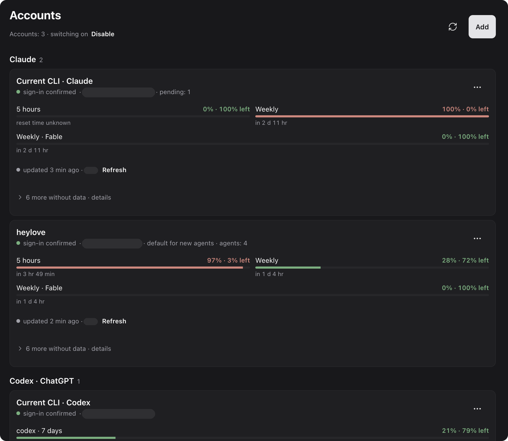Open the three-dot menu for Current CLI · Codex
Viewport: 508px width, 441px height.
click(477, 409)
